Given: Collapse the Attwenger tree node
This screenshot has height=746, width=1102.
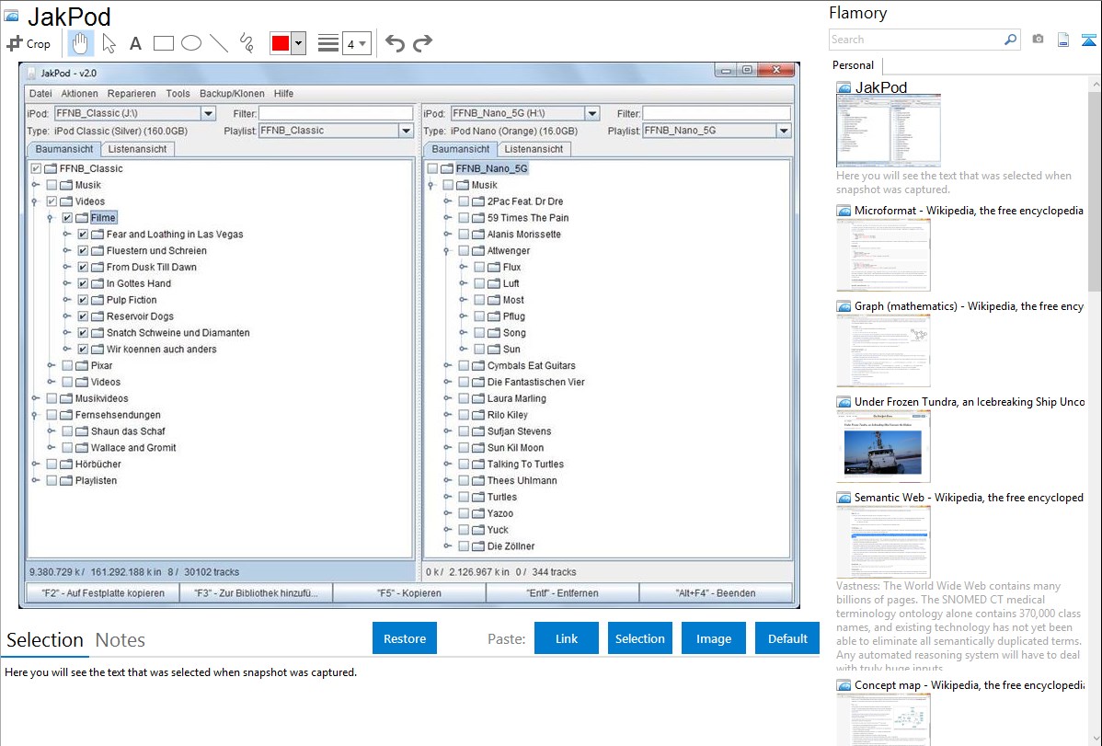Looking at the screenshot, I should tap(447, 251).
